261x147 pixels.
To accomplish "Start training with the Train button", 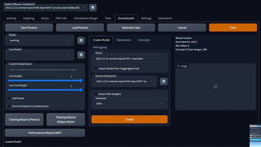I will [x=233, y=28].
